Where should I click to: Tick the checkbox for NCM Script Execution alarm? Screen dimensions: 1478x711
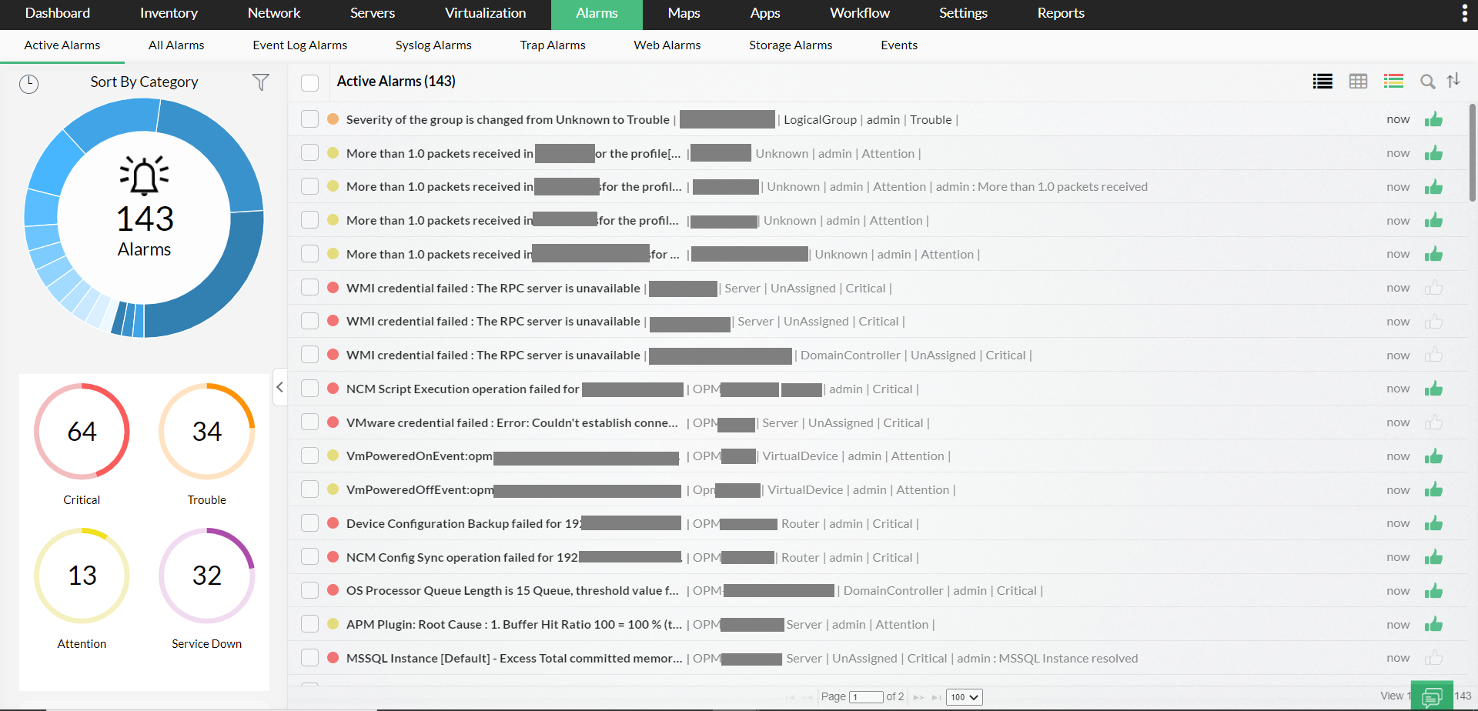309,389
